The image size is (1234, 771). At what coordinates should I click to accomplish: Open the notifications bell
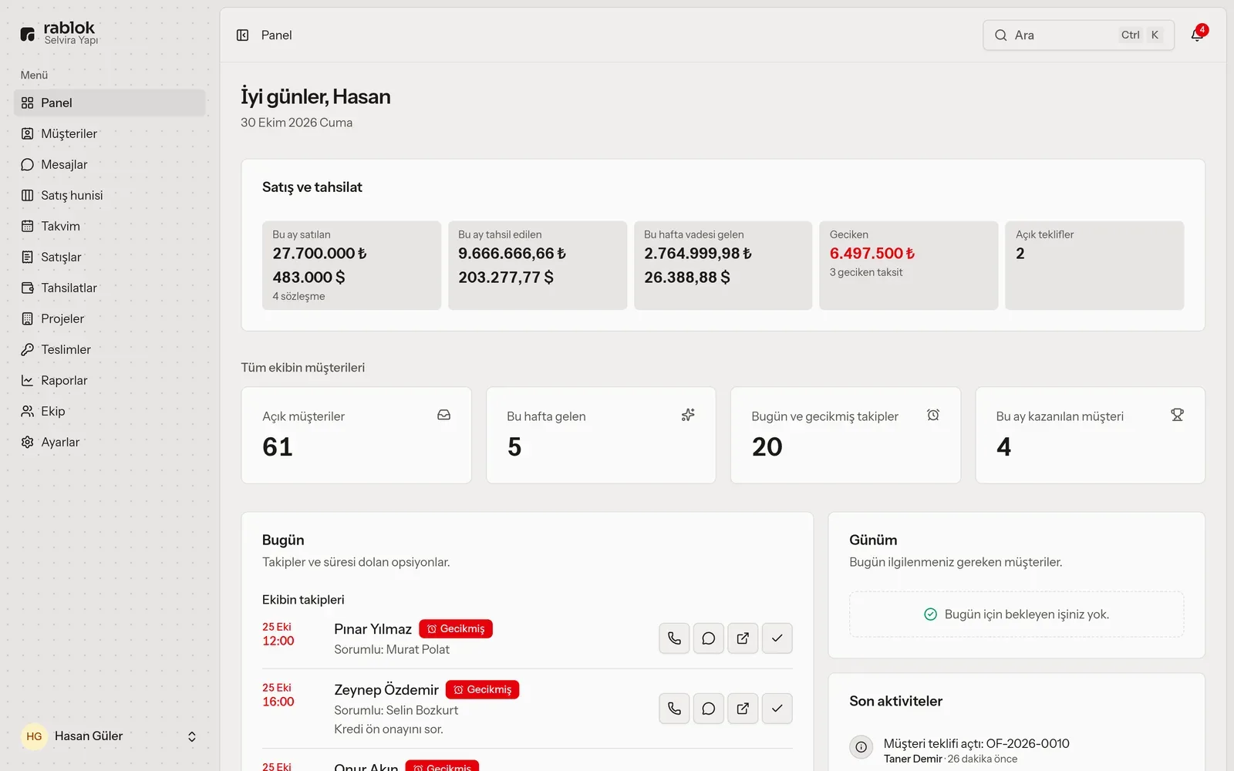(x=1197, y=35)
